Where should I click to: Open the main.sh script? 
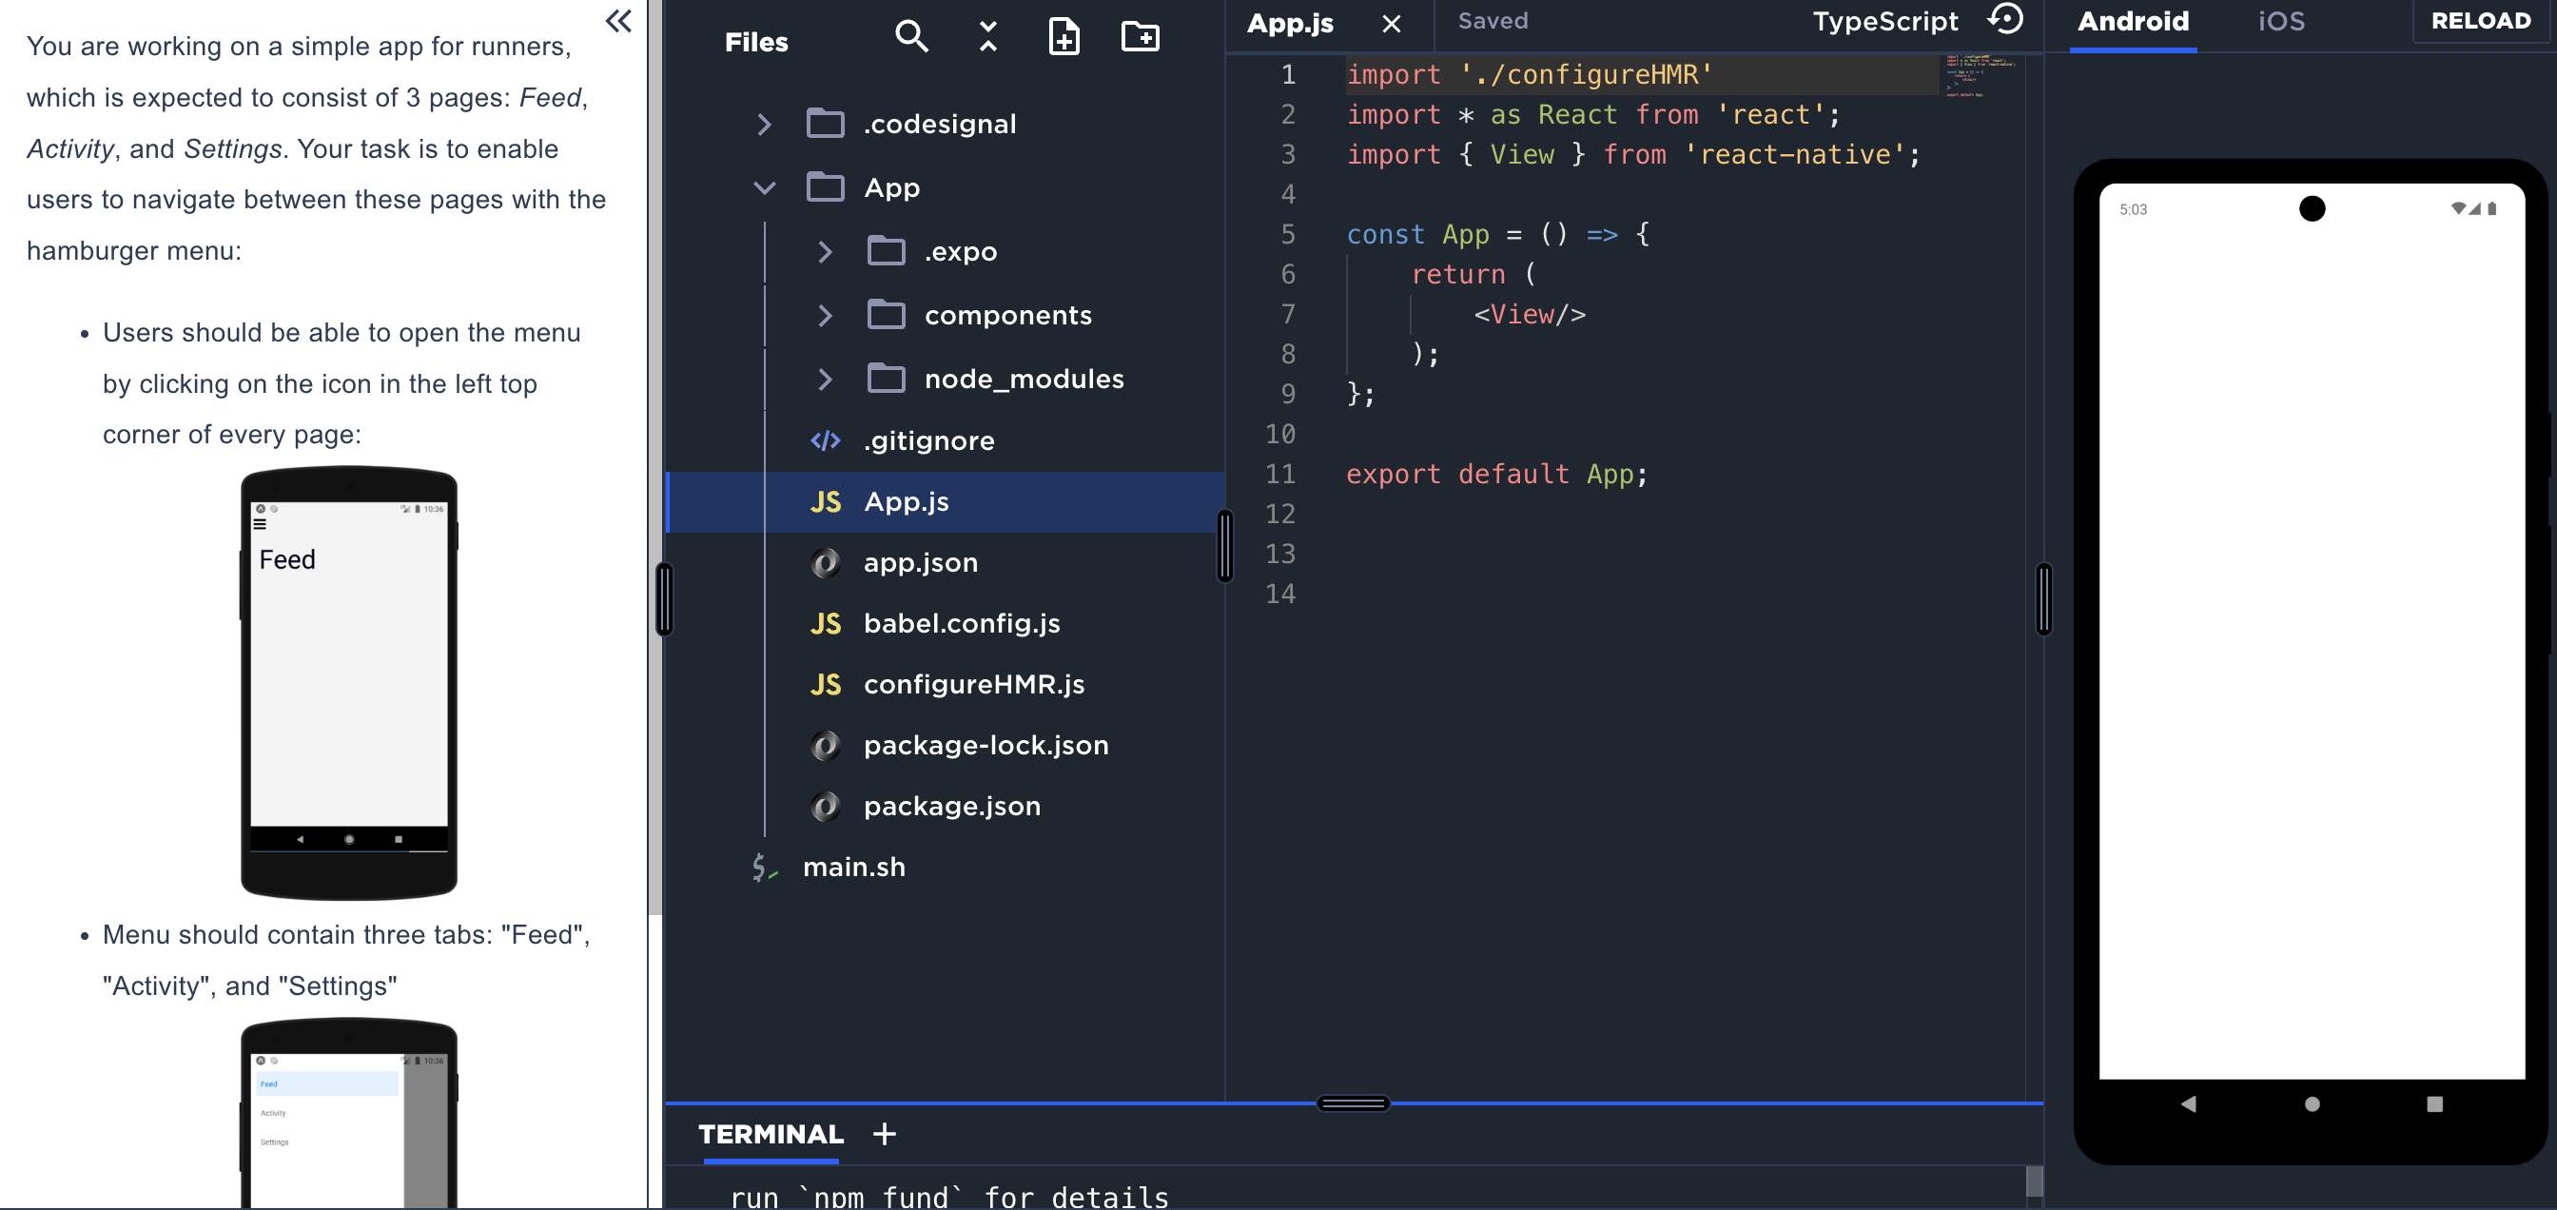[x=853, y=867]
